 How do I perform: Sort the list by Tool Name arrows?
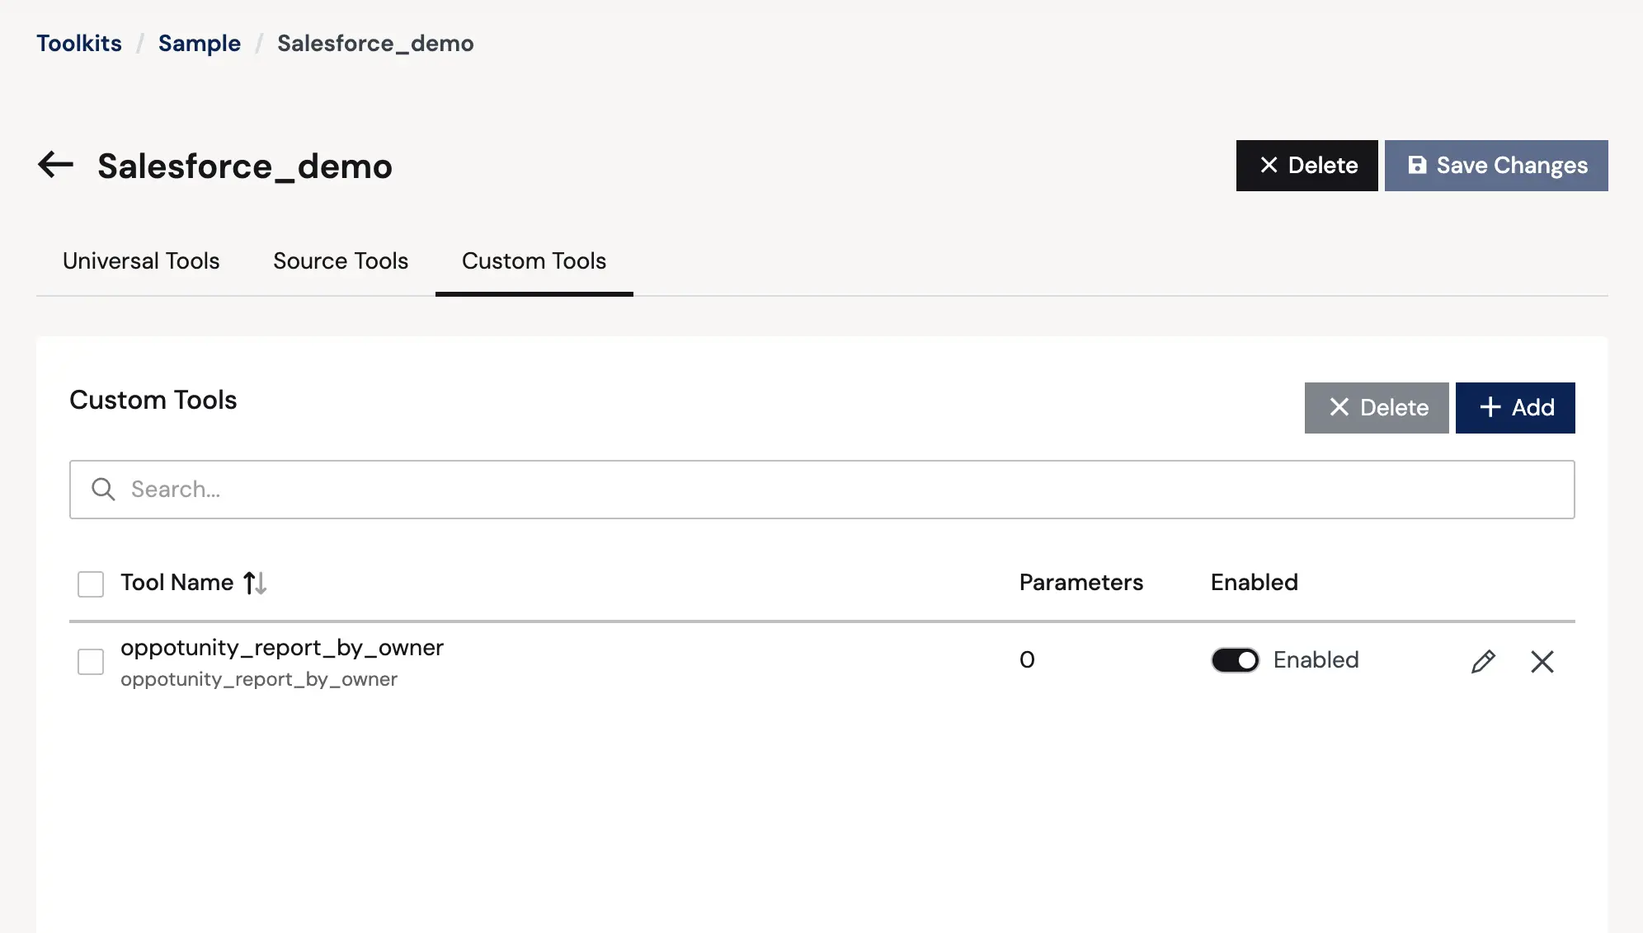(x=255, y=583)
